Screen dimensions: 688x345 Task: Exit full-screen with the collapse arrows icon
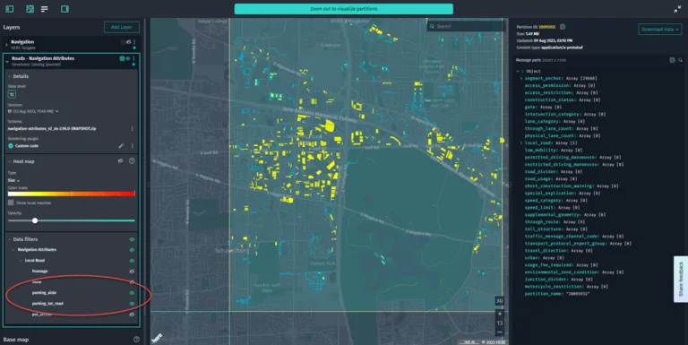pyautogui.click(x=677, y=9)
